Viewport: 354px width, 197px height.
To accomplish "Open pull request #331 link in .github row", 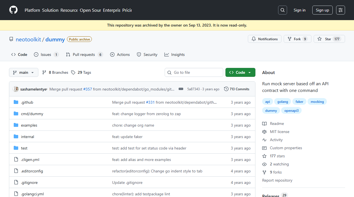I will [150, 102].
